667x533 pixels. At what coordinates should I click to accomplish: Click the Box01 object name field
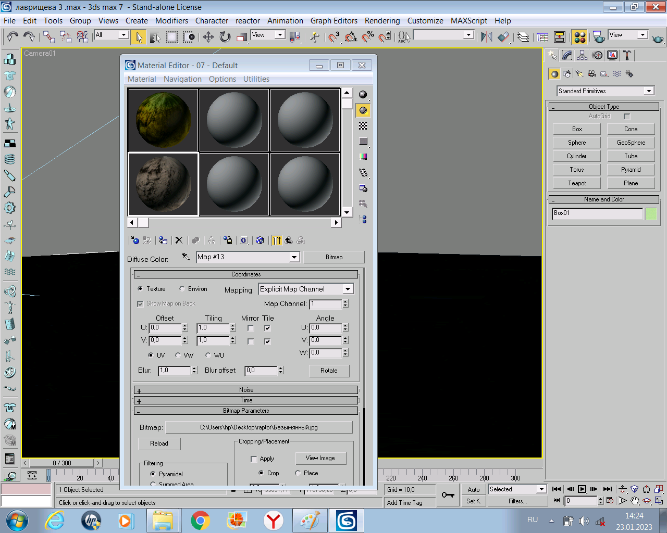[597, 213]
